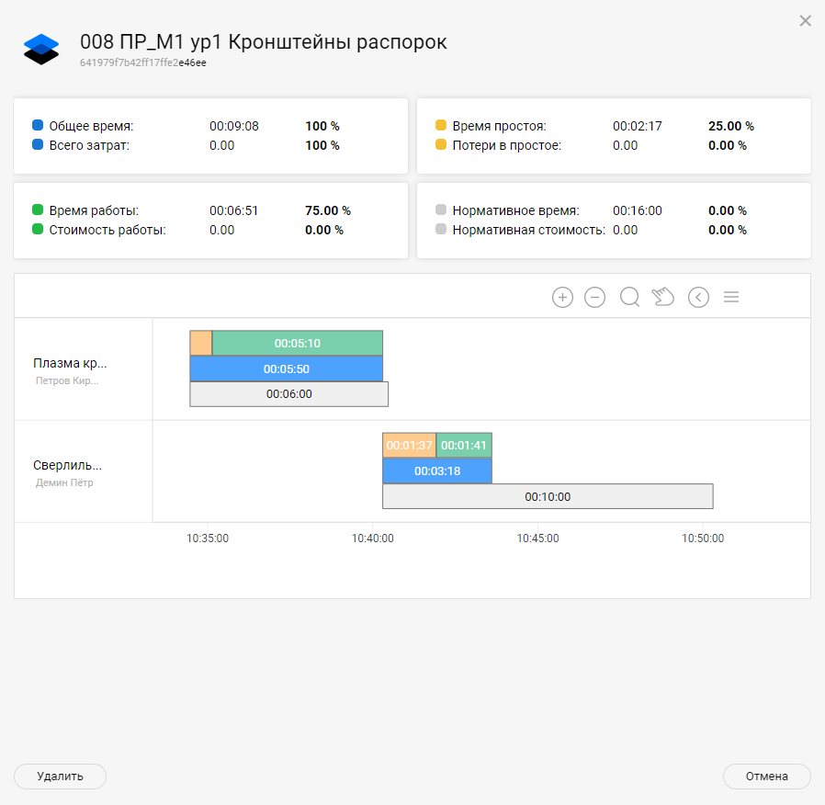Click work time value 00:06:51
The image size is (825, 805).
pyautogui.click(x=233, y=211)
